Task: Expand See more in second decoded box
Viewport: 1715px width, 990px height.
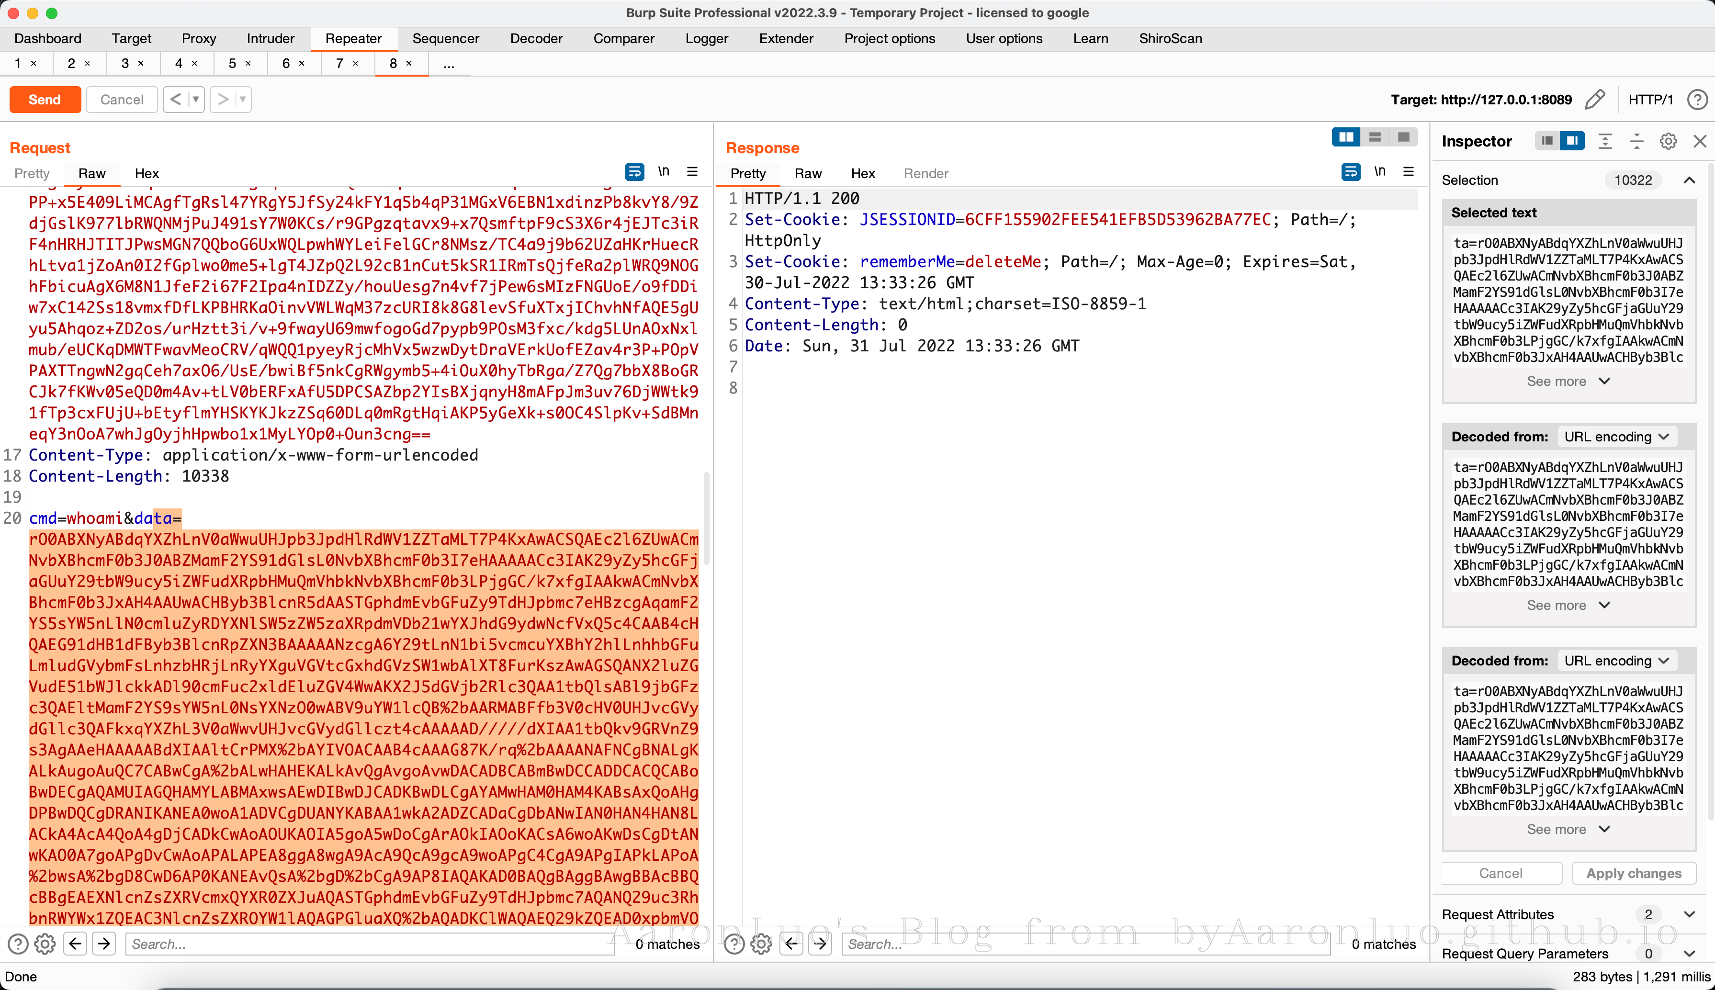Action: 1568,830
